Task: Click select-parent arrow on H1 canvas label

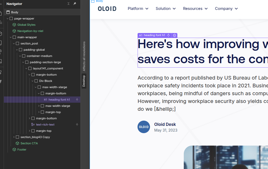Action: (x=168, y=35)
